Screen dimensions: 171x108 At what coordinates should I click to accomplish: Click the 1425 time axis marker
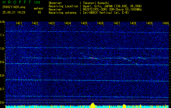84,23
